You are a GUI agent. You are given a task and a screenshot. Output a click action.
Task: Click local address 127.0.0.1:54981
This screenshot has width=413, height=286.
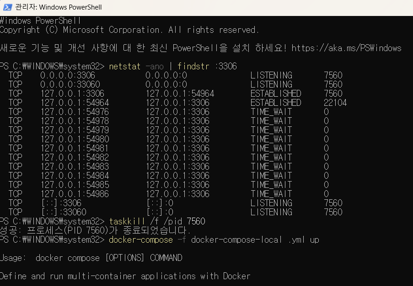click(x=74, y=148)
